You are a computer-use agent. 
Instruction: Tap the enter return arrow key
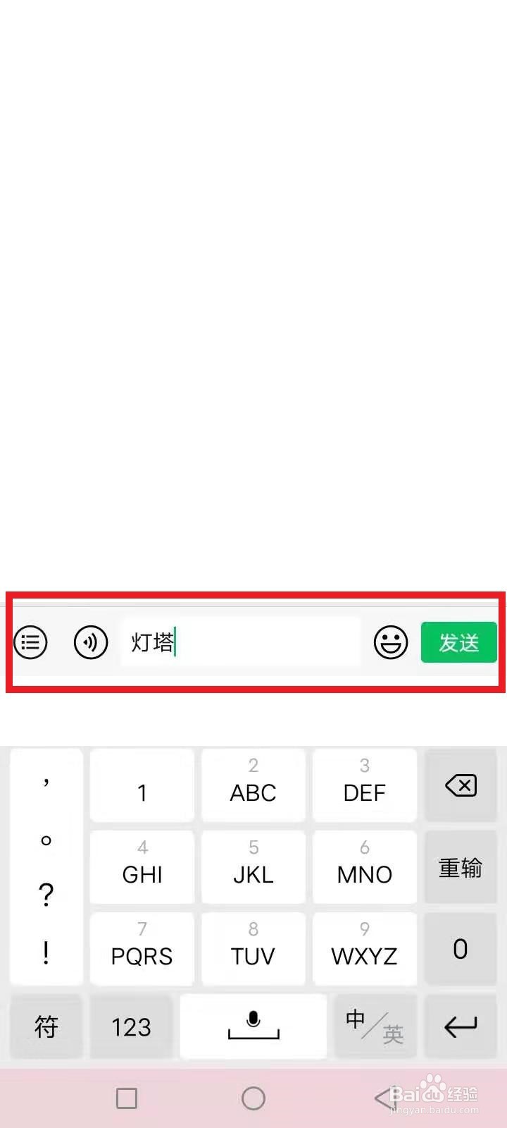click(461, 1026)
